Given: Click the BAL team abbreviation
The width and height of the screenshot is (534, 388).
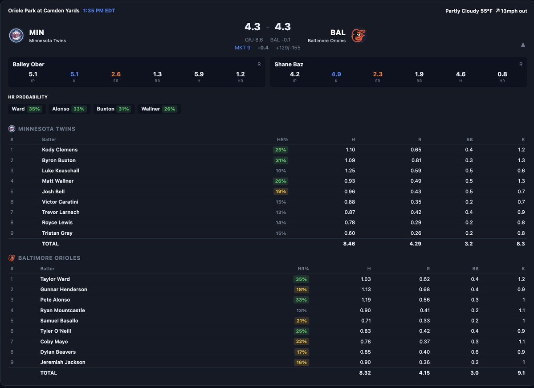Looking at the screenshot, I should coord(338,33).
